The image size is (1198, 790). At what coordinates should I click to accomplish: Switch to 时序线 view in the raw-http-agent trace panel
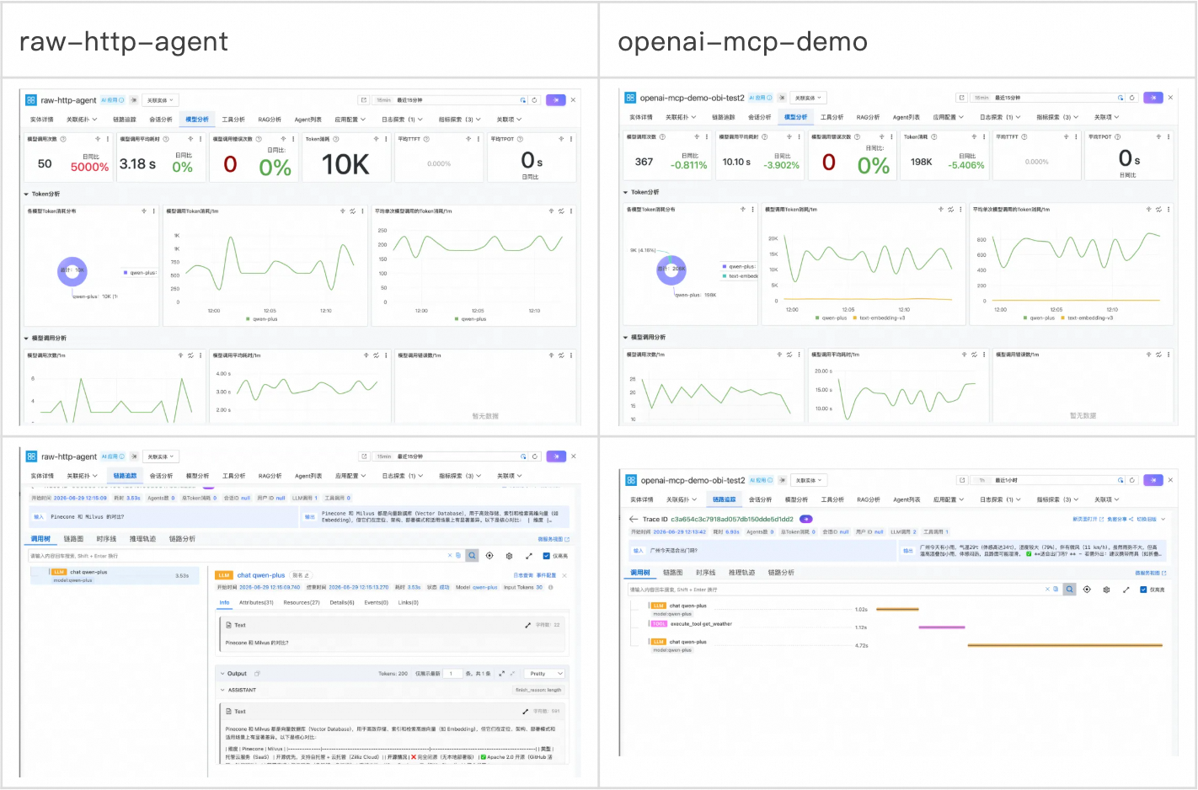coord(106,539)
